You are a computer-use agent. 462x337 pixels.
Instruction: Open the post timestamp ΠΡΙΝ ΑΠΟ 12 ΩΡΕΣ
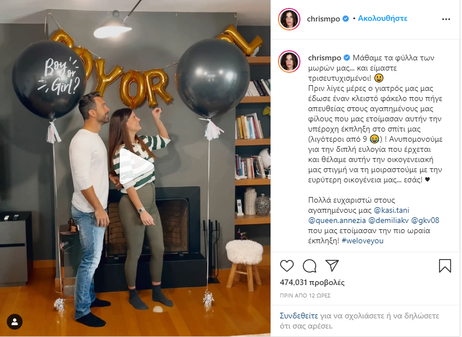[305, 295]
